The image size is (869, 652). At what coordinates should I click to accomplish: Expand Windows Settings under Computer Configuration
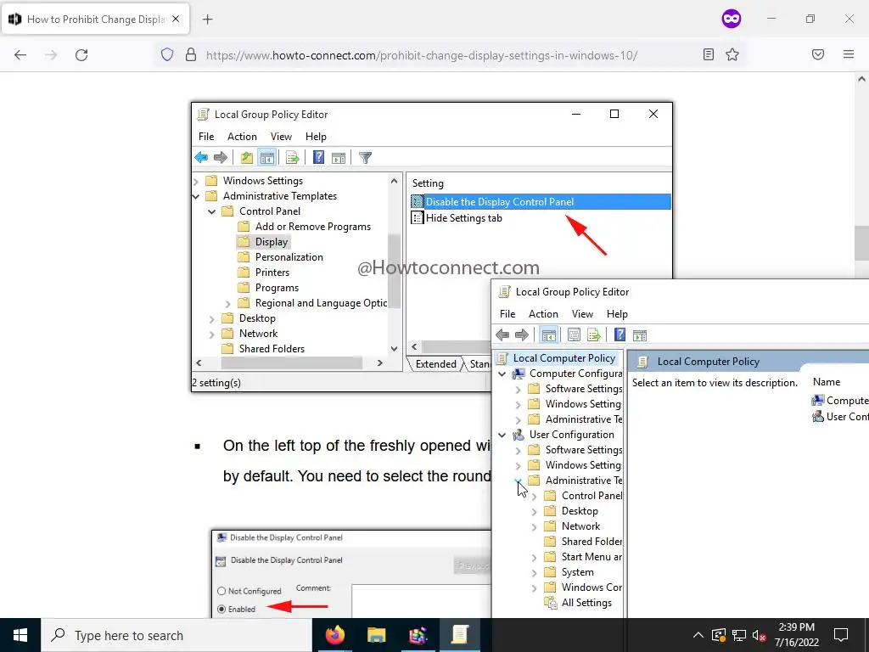519,405
